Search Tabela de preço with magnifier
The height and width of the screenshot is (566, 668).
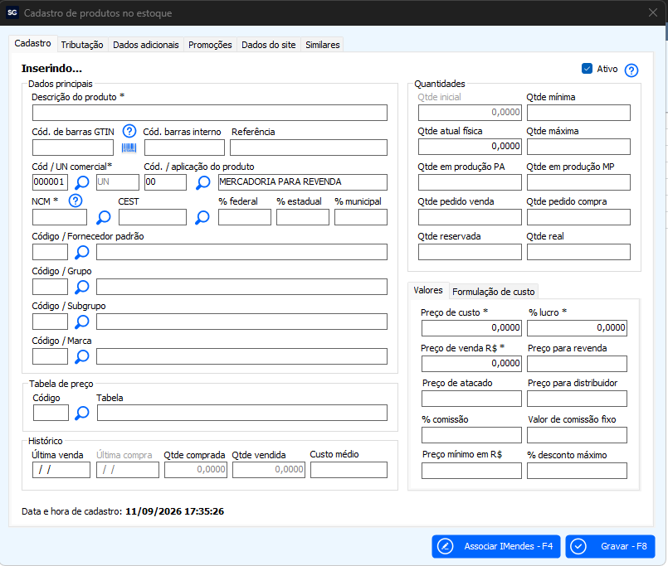(82, 413)
